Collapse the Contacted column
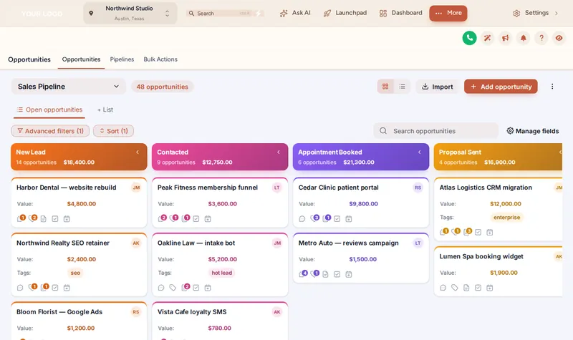 tap(279, 152)
